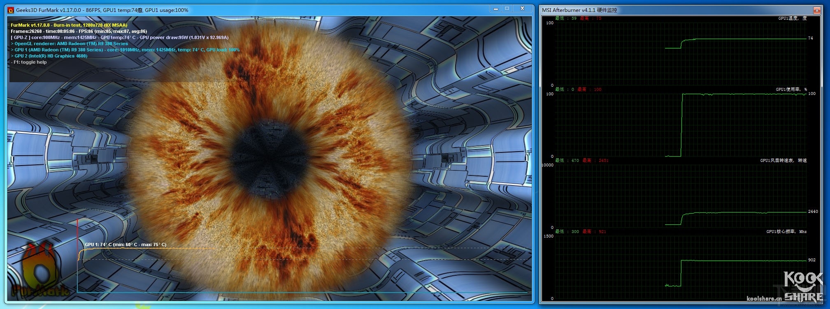Screen dimensions: 830x309
Task: Click the '[ GPU-Z ] core:900MHz' info line
Action: pyautogui.click(x=120, y=37)
